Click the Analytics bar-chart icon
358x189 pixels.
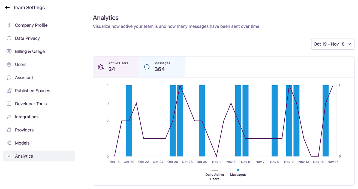click(9, 156)
